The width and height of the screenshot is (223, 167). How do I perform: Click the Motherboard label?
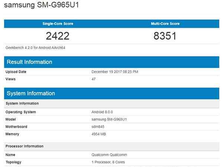tap(16, 127)
